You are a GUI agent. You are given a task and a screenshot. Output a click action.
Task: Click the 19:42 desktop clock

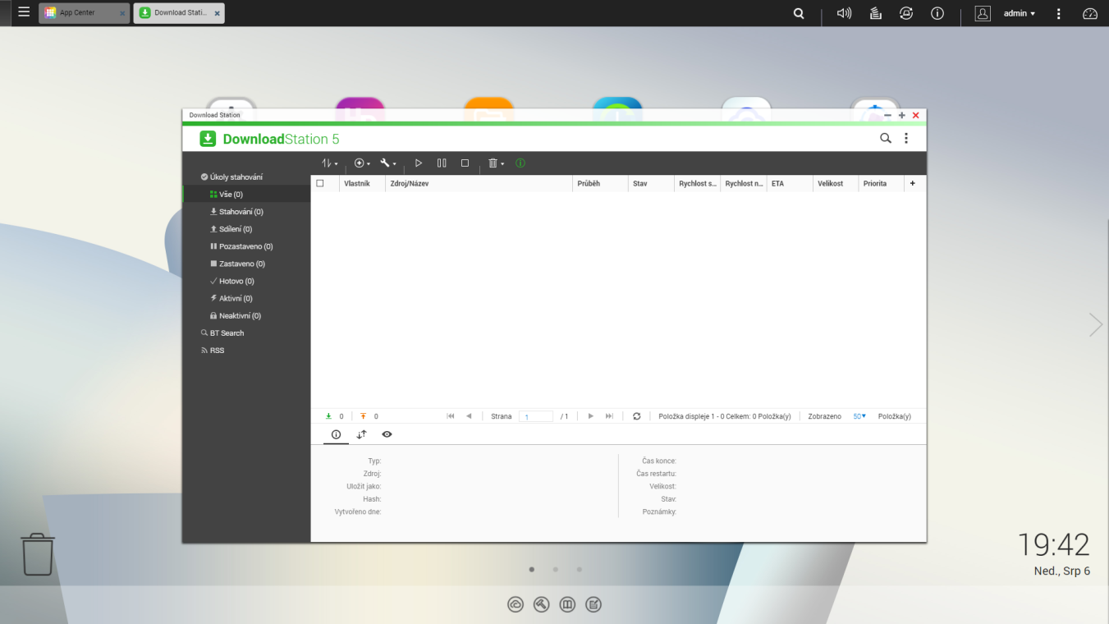(1054, 544)
